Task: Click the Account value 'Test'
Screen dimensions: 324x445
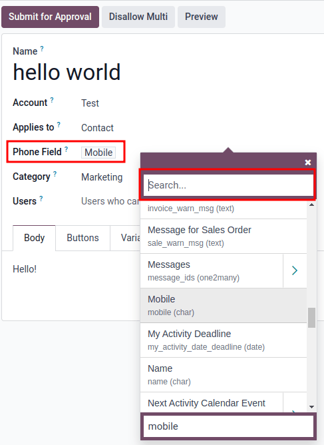Action: [x=90, y=103]
